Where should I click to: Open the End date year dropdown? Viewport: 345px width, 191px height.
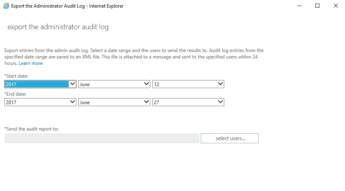click(40, 102)
